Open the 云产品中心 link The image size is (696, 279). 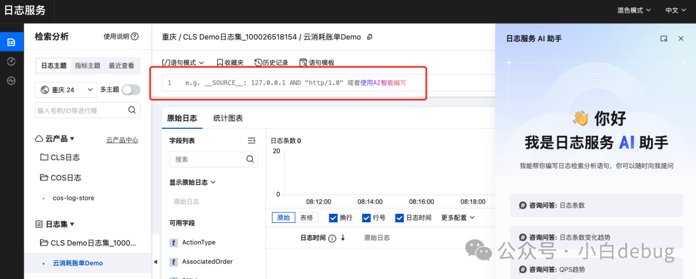tap(122, 140)
